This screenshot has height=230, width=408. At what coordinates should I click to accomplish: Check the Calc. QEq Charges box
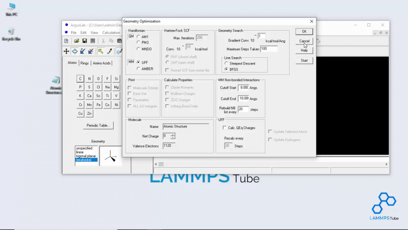pyautogui.click(x=224, y=128)
